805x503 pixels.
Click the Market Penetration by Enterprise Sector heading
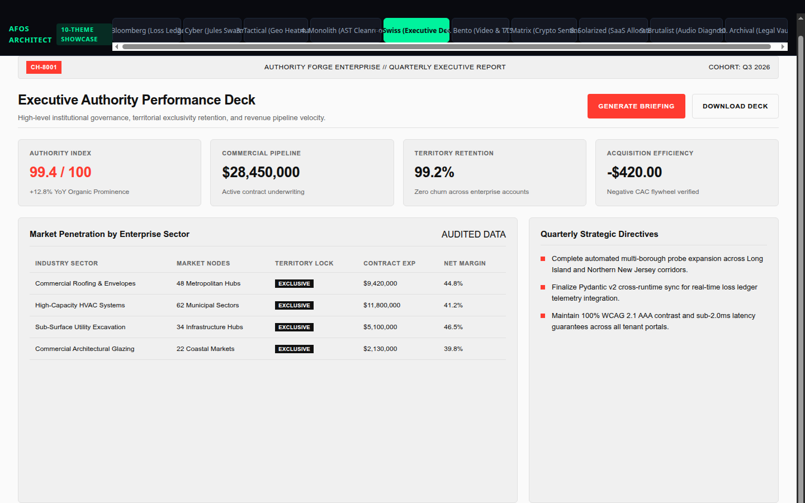point(110,234)
